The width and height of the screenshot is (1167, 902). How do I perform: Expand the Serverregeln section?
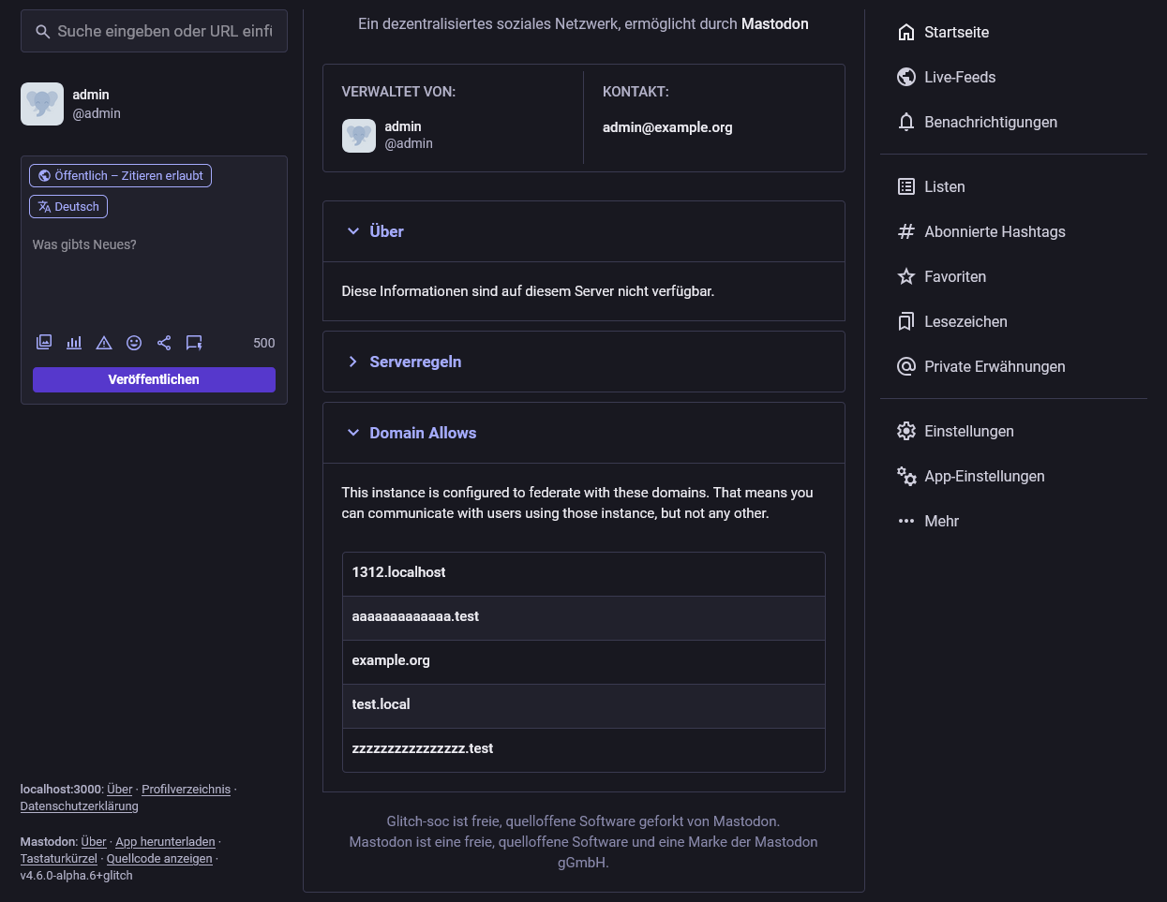coord(414,362)
